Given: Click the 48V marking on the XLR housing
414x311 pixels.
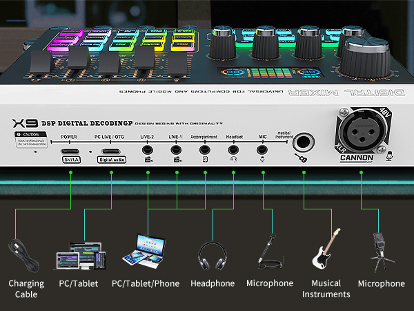Looking at the screenshot, I should (x=384, y=113).
